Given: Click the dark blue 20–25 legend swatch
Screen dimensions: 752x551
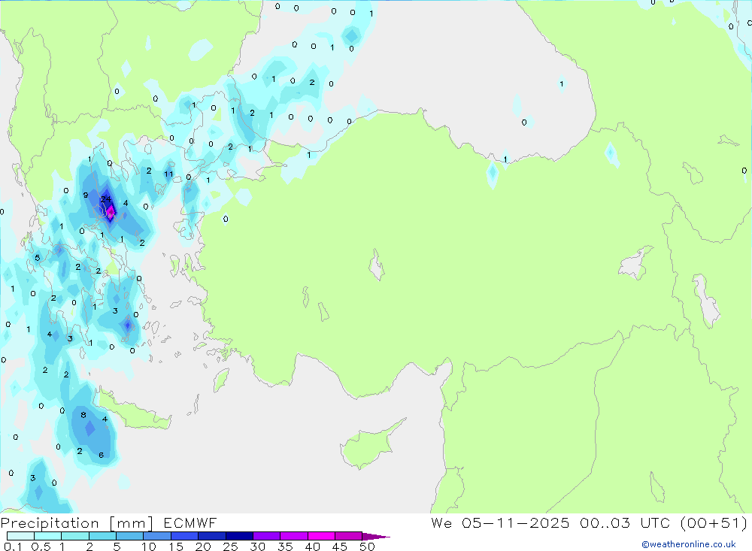Looking at the screenshot, I should pyautogui.click(x=211, y=536).
